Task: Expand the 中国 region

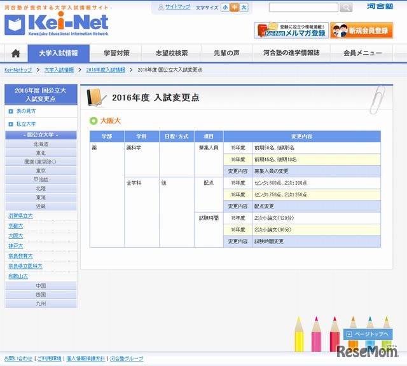Action: coord(41,286)
